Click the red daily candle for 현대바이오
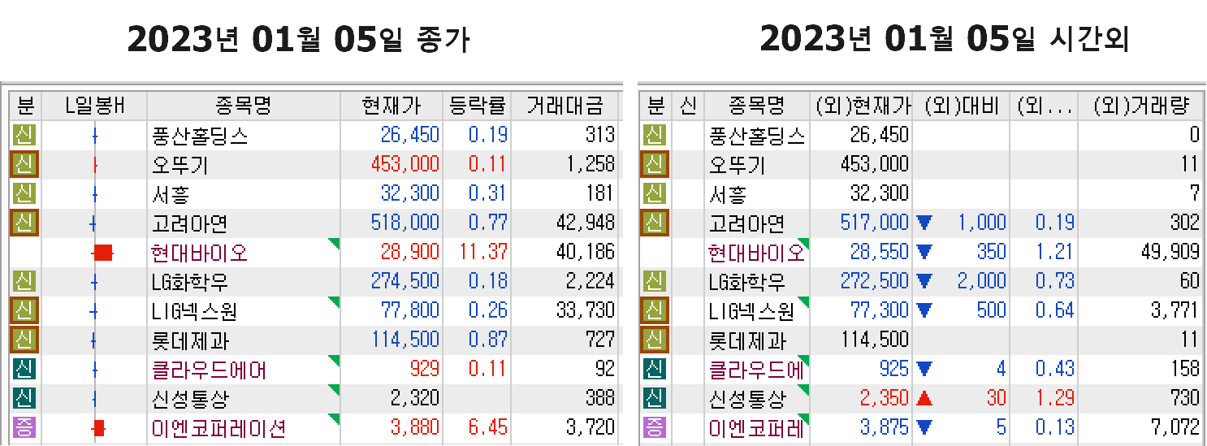1207x446 pixels. pos(102,253)
